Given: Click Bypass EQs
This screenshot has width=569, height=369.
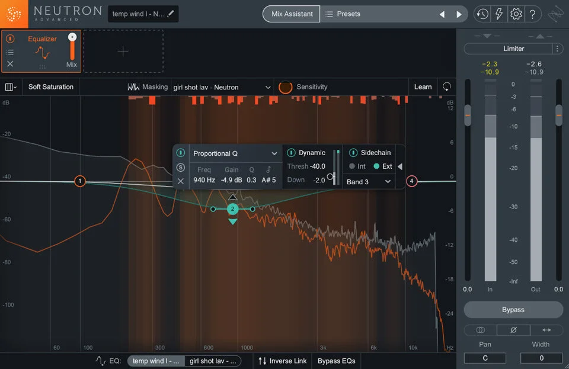Looking at the screenshot, I should 337,361.
